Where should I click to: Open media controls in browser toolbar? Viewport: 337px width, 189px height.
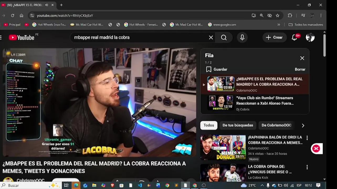click(303, 15)
